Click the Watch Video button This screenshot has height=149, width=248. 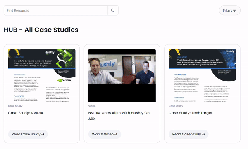[x=105, y=134]
